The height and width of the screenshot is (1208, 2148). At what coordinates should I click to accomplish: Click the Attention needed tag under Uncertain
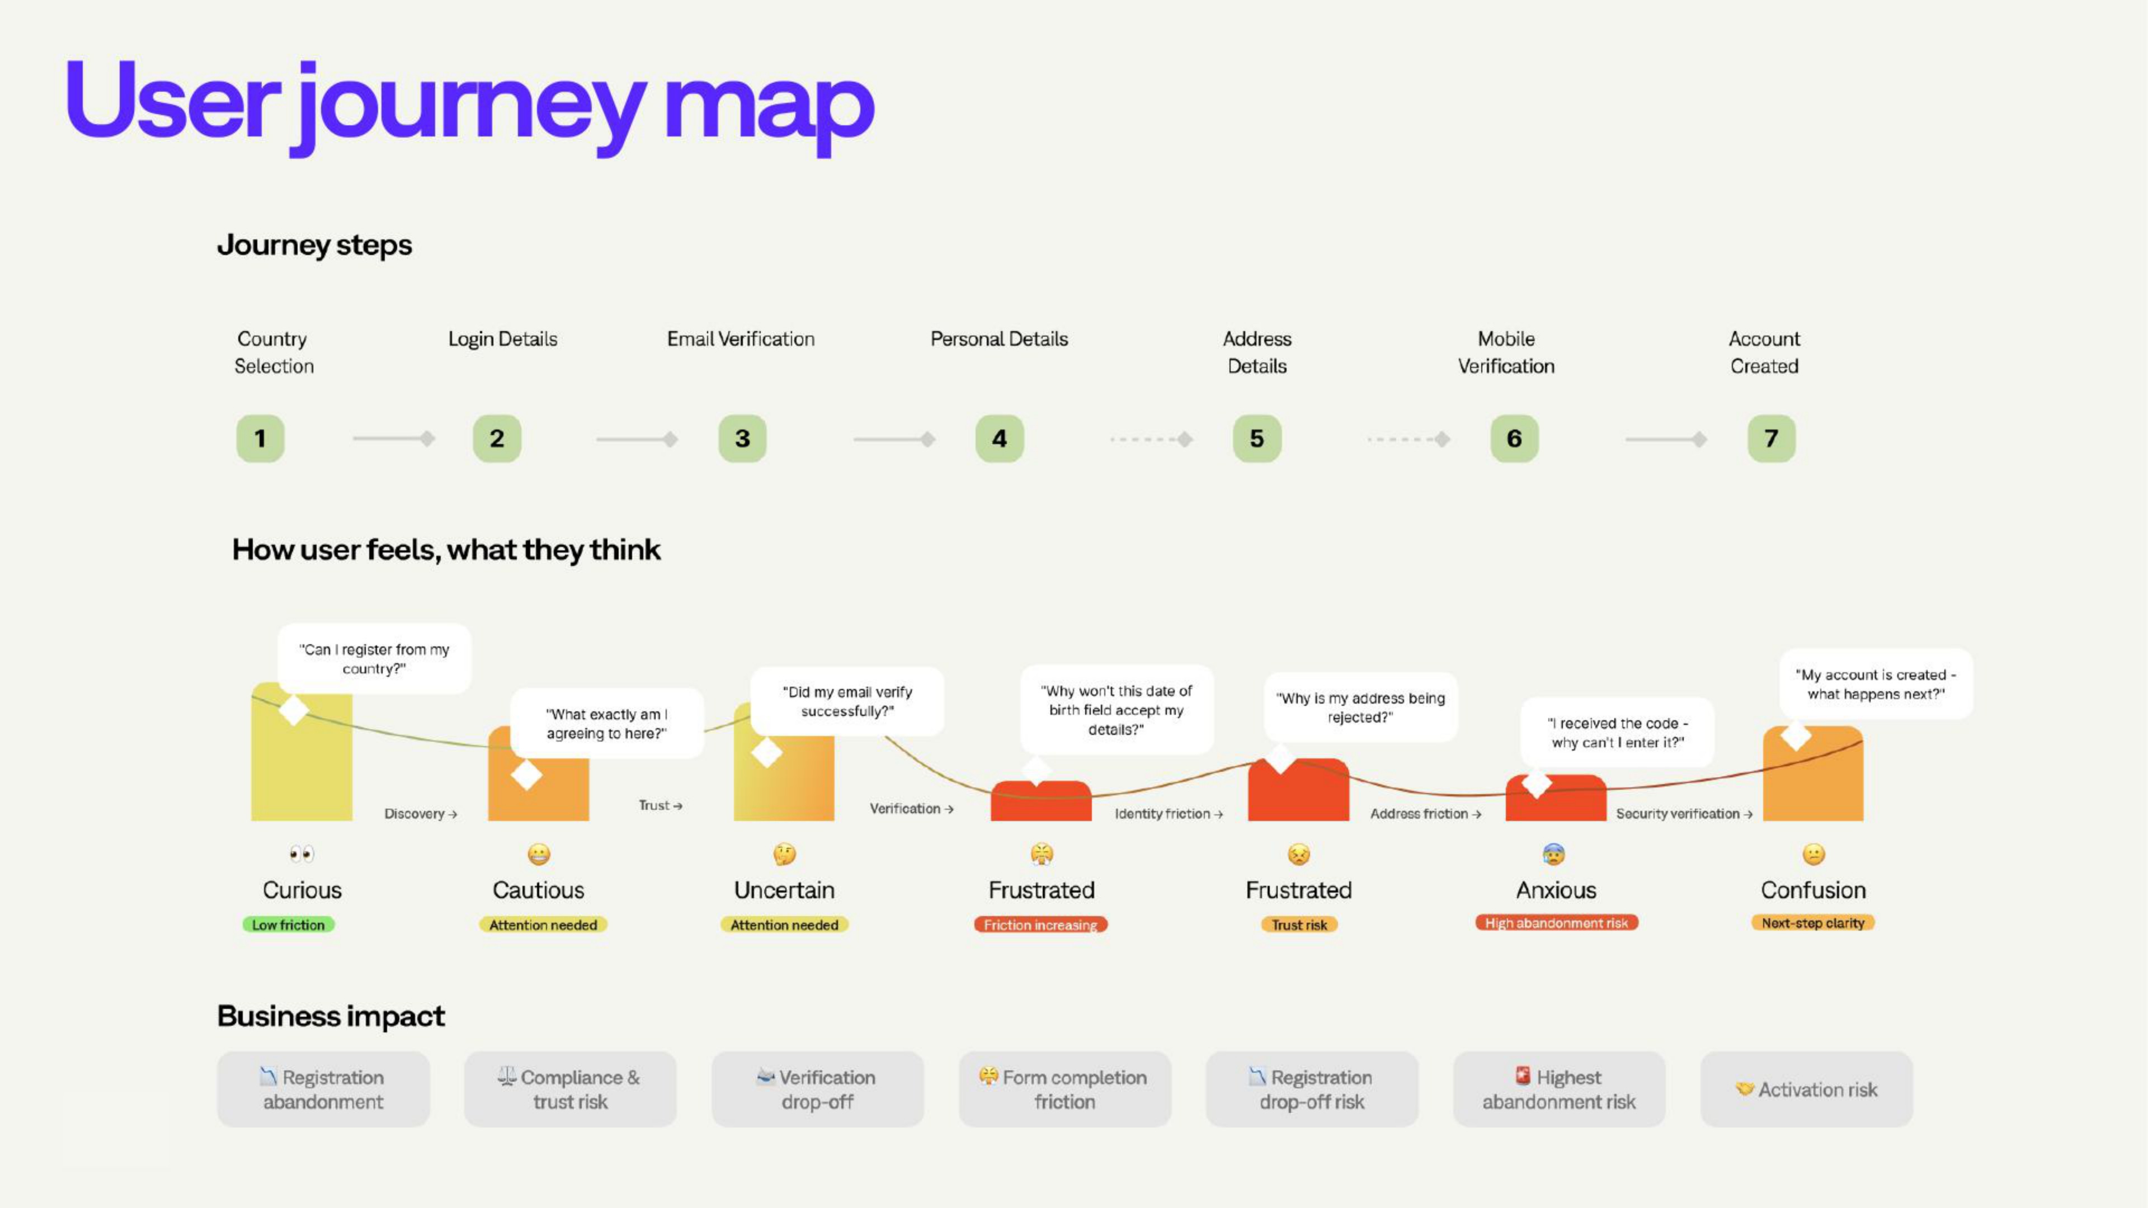click(785, 924)
